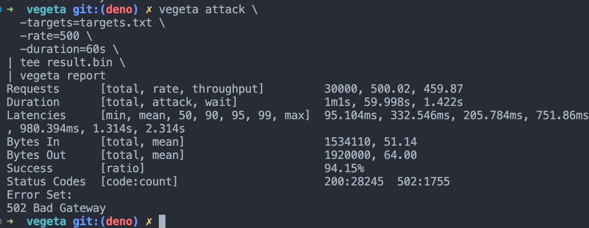Click the "94.15%" success ratio value

click(x=344, y=168)
